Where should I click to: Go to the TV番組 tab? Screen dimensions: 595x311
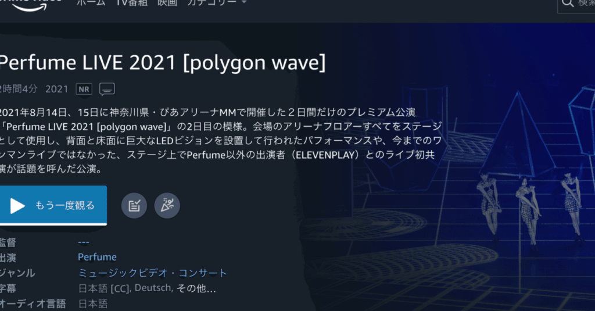(x=132, y=3)
